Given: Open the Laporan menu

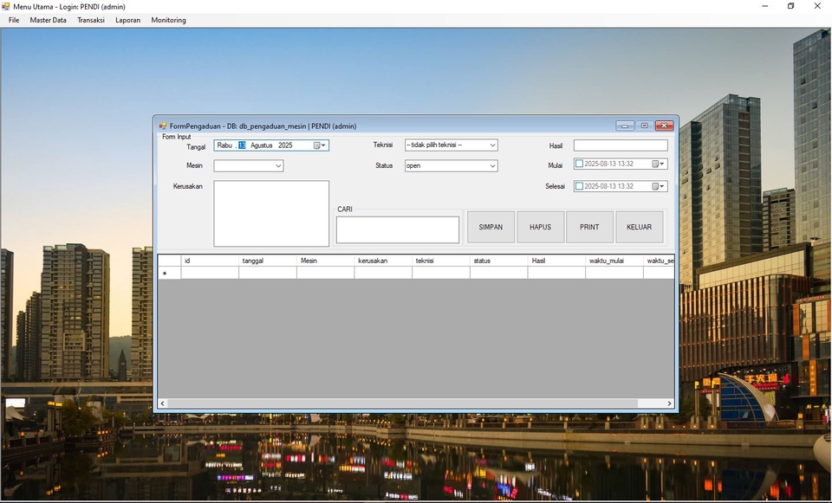Looking at the screenshot, I should coord(127,20).
